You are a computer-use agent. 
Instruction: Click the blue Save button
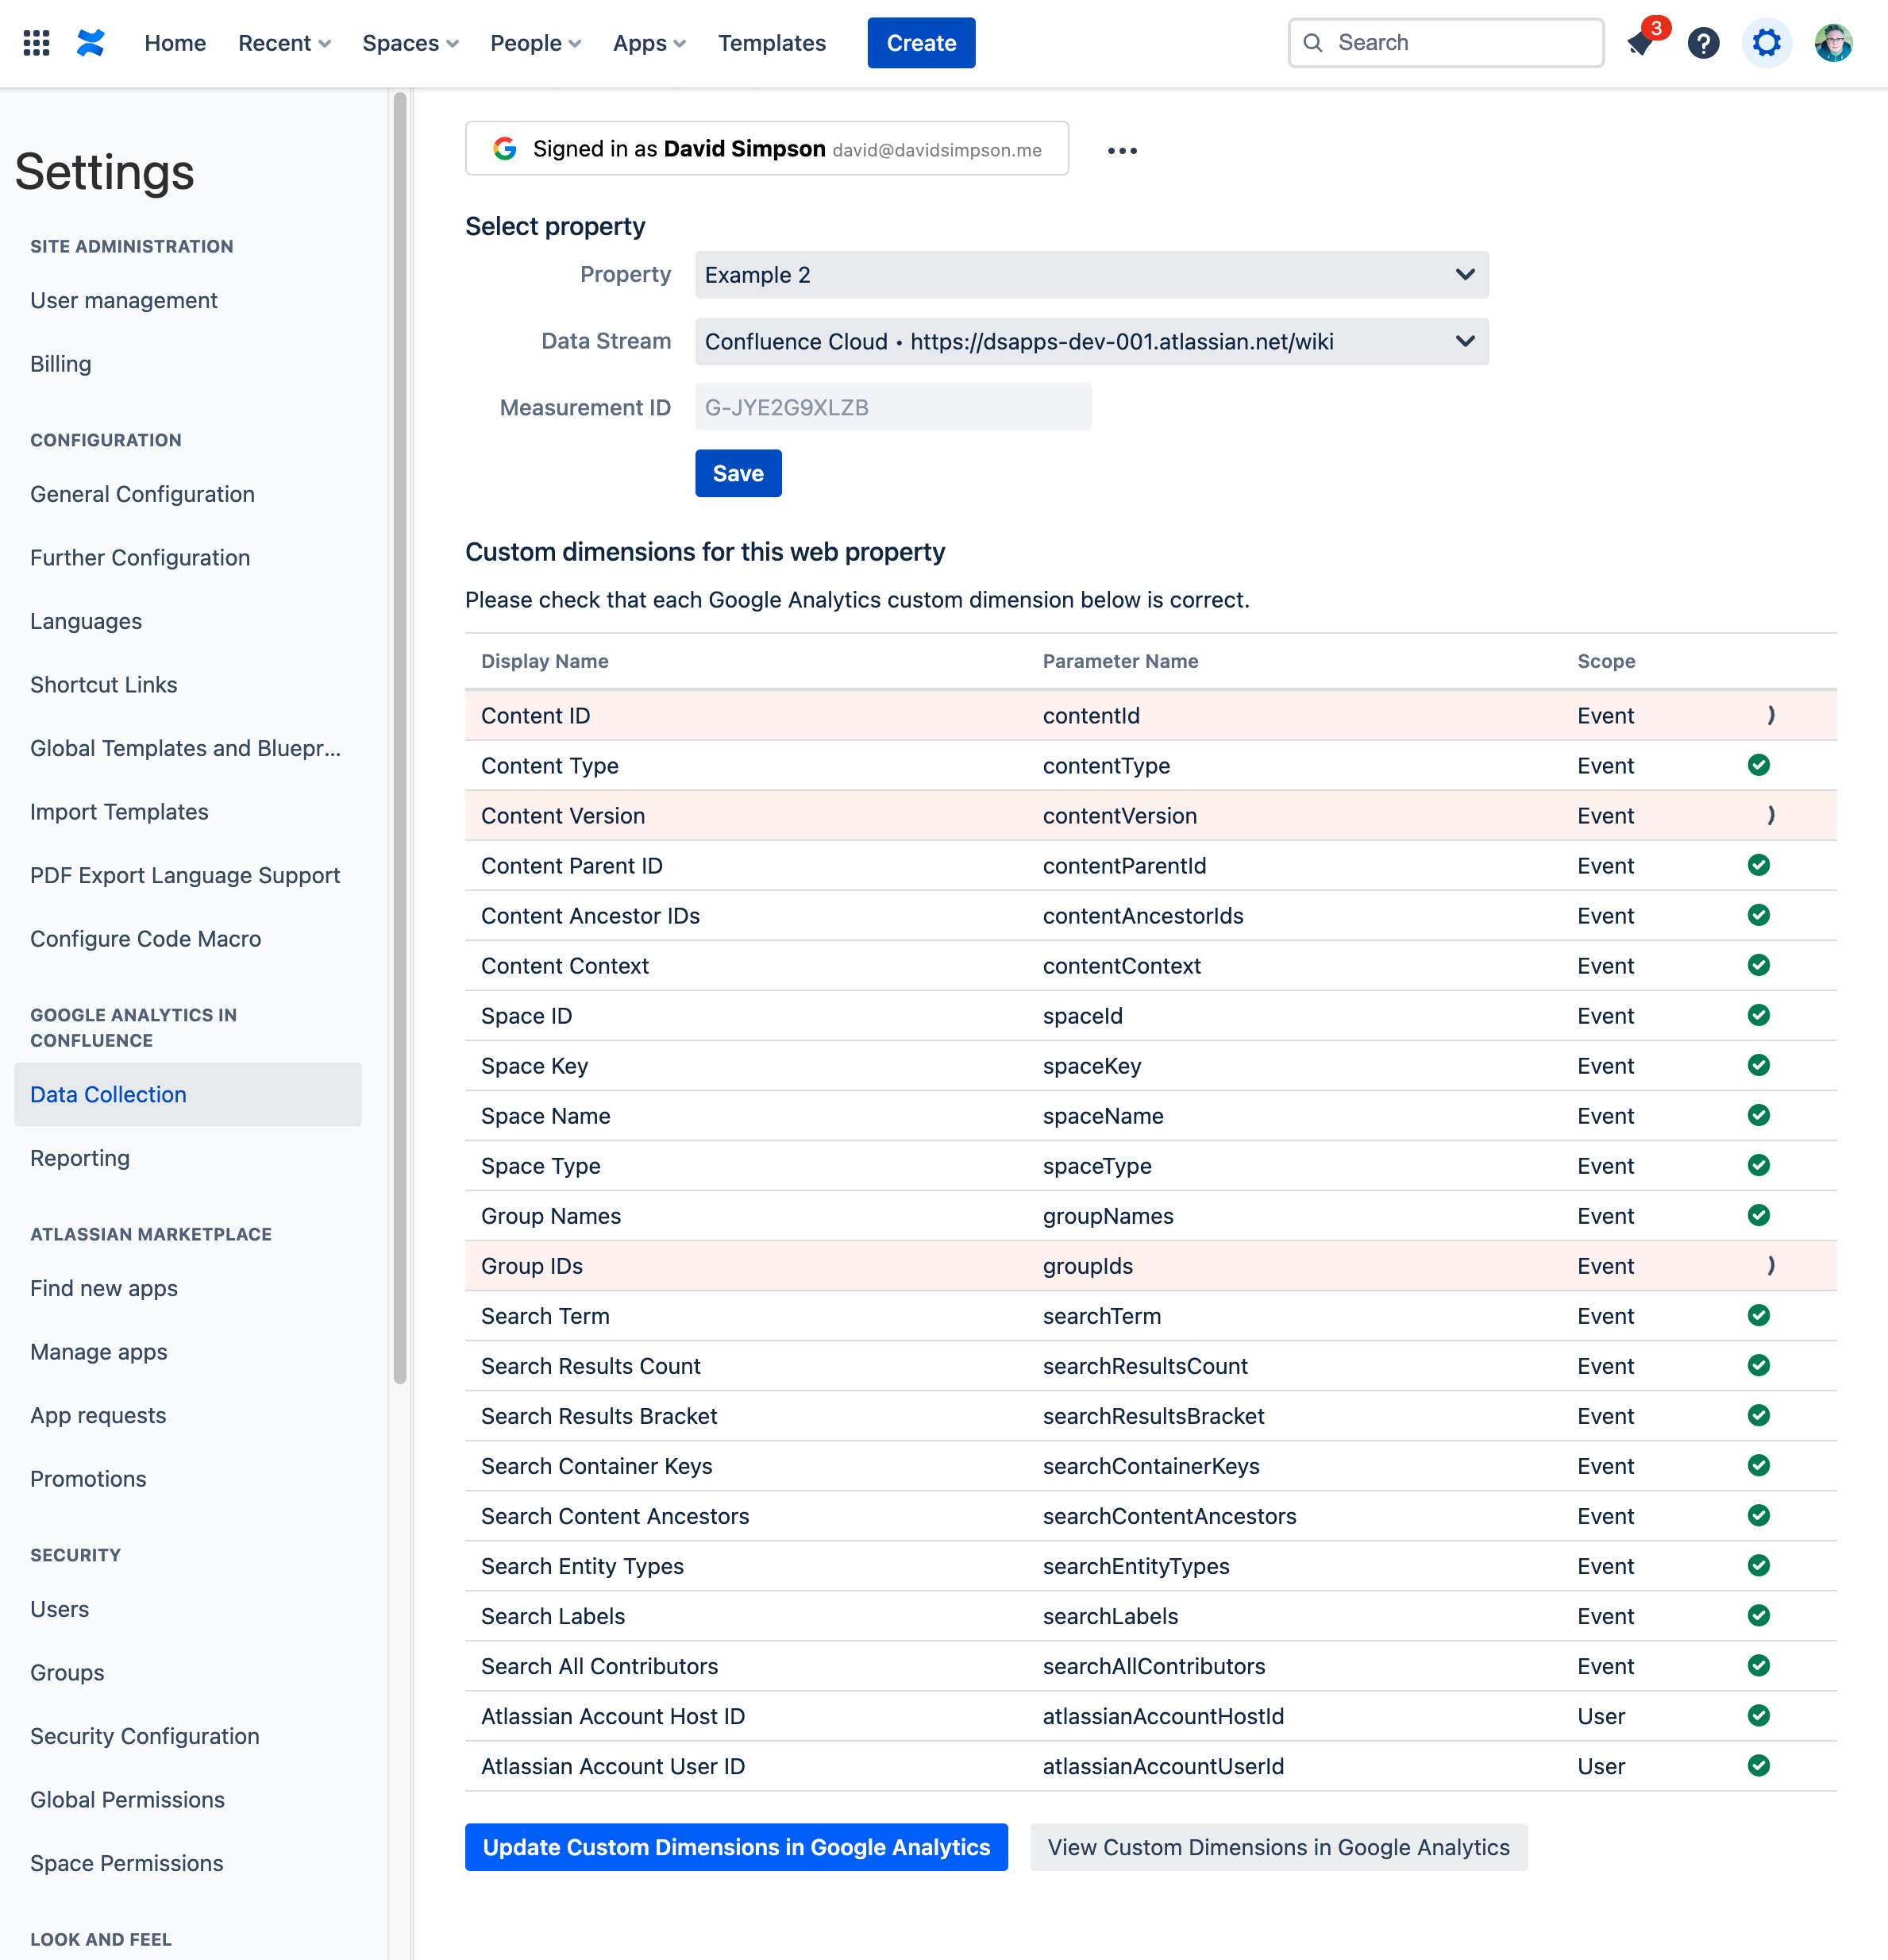pos(738,474)
